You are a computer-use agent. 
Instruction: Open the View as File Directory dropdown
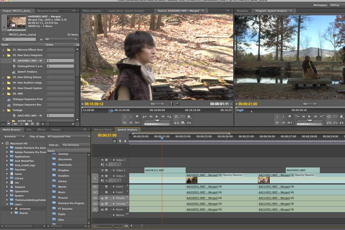pyautogui.click(x=76, y=145)
